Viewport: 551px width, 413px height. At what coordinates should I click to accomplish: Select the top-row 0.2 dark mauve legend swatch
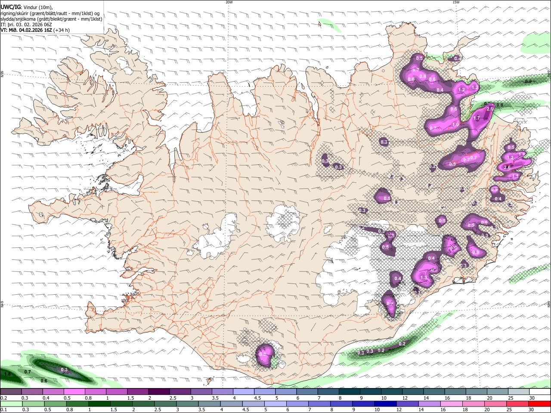[11, 391]
